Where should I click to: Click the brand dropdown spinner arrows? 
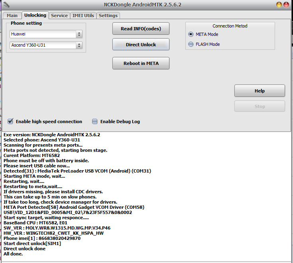pos(79,34)
